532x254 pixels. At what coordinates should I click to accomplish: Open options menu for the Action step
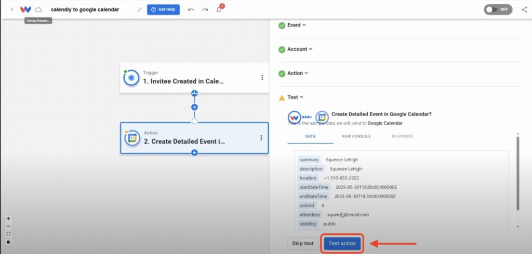[261, 138]
